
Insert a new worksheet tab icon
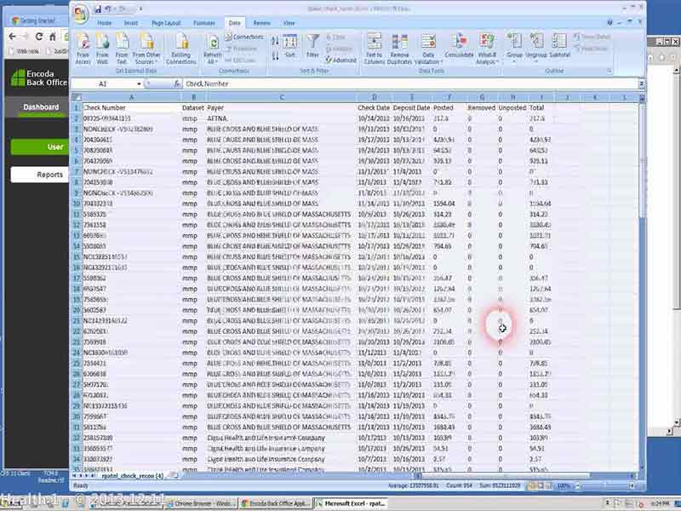[174, 476]
